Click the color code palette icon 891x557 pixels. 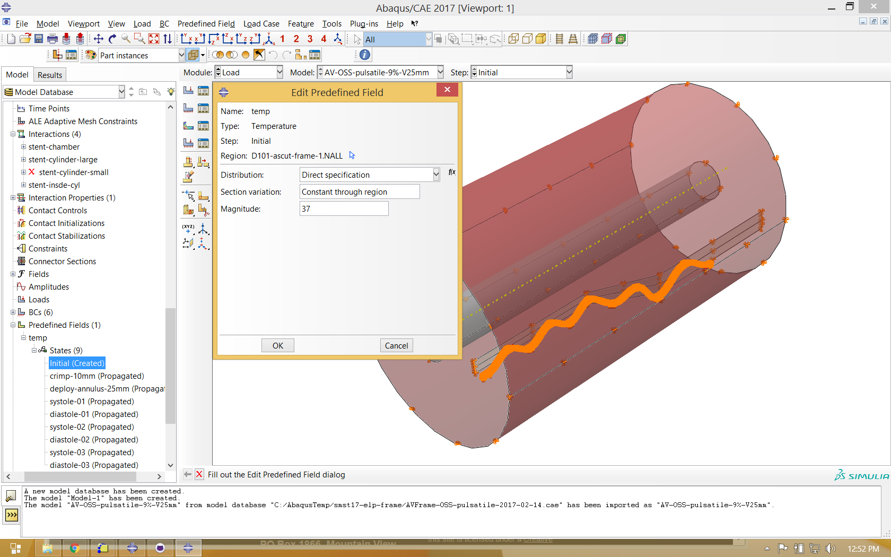tap(91, 55)
